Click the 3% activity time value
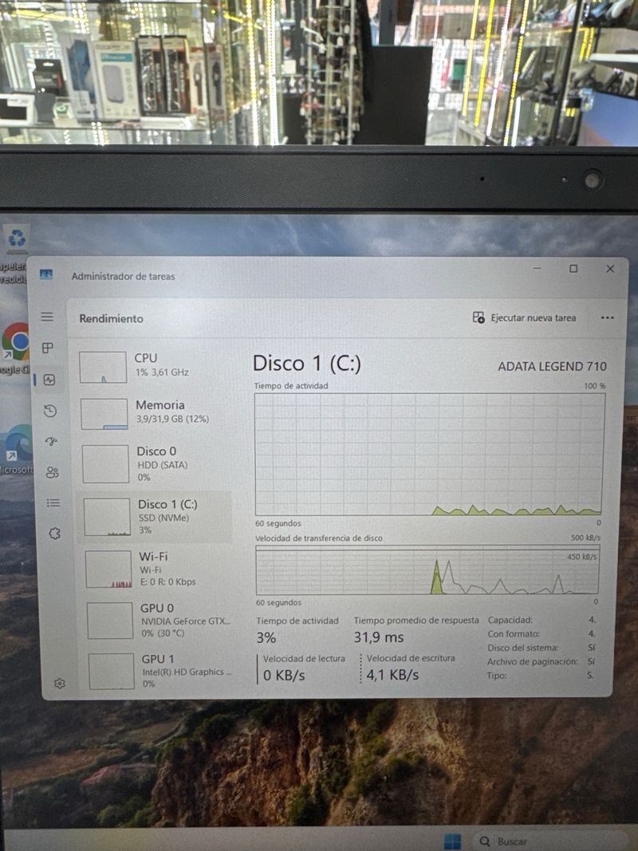Viewport: 638px width, 851px height. (266, 638)
